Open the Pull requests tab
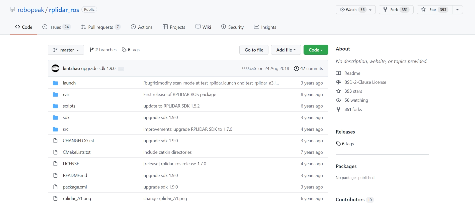475x204 pixels. pyautogui.click(x=101, y=27)
